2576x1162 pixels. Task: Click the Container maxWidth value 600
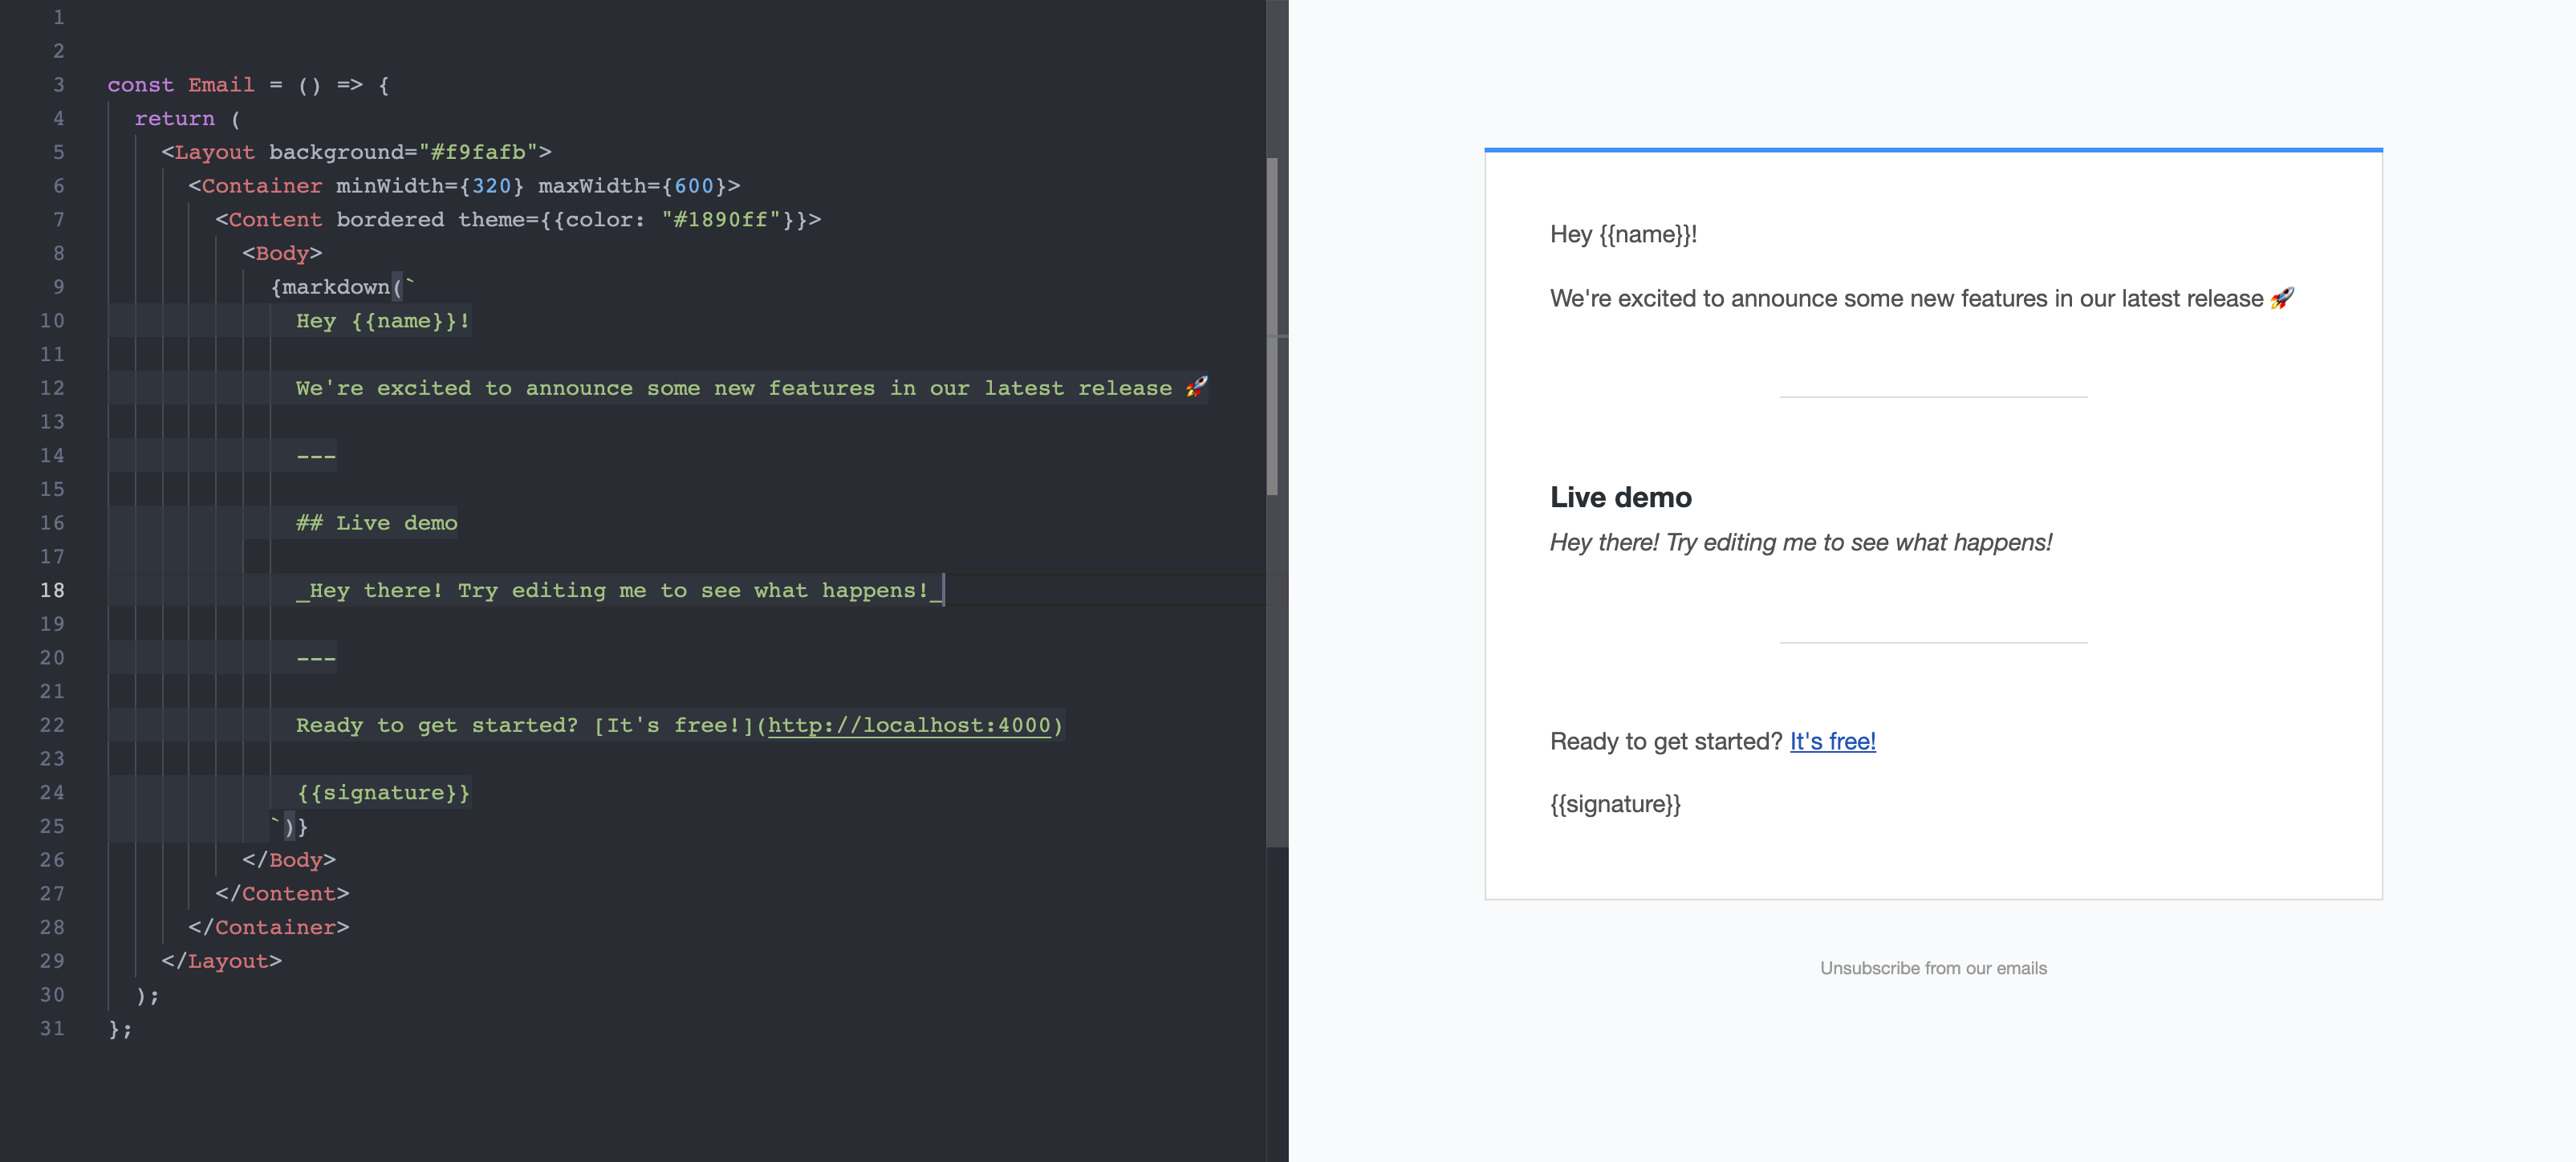pos(693,186)
